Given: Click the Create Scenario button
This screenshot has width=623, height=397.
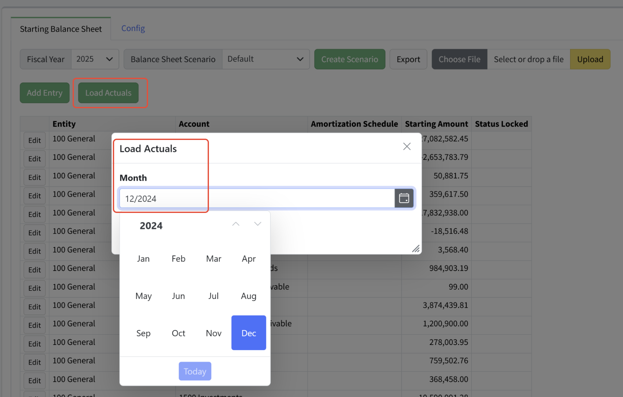Looking at the screenshot, I should (349, 59).
